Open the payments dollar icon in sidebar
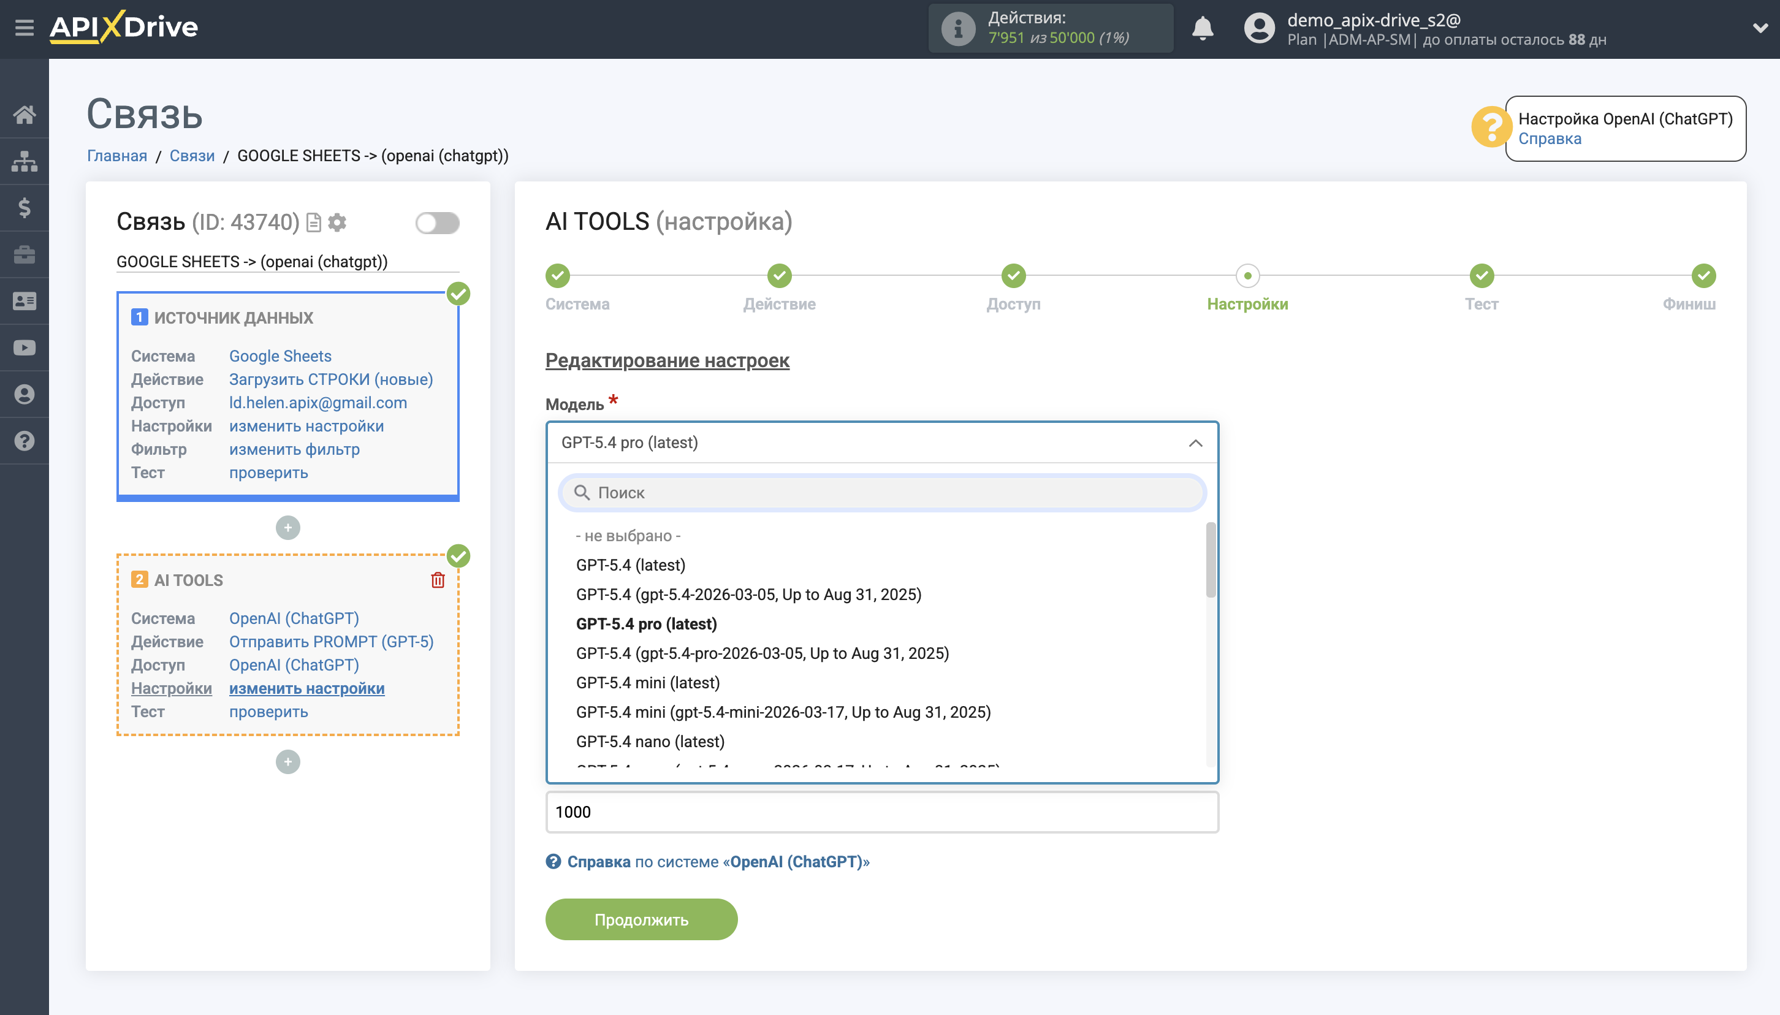The height and width of the screenshot is (1015, 1780). pyautogui.click(x=25, y=208)
